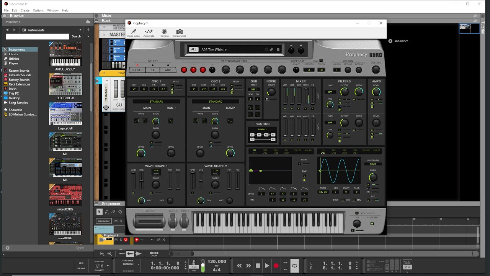Open the Help menu
This screenshot has height=276, width=490.
coord(65,10)
